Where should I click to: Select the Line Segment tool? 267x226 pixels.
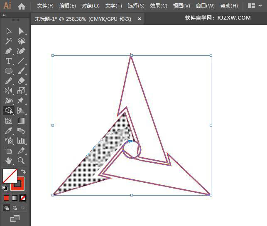(x=21, y=61)
